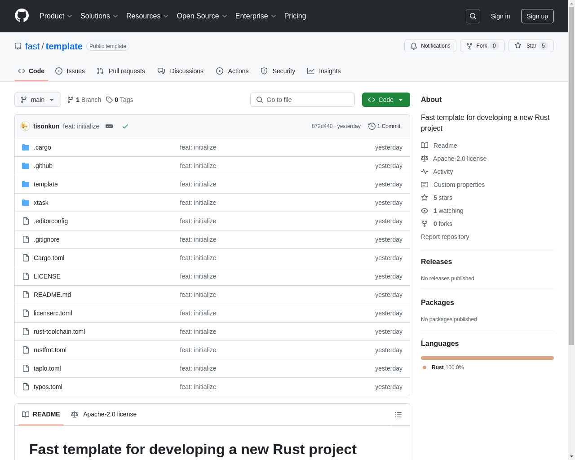This screenshot has height=460, width=575.
Task: View the green check status icon
Action: click(125, 126)
